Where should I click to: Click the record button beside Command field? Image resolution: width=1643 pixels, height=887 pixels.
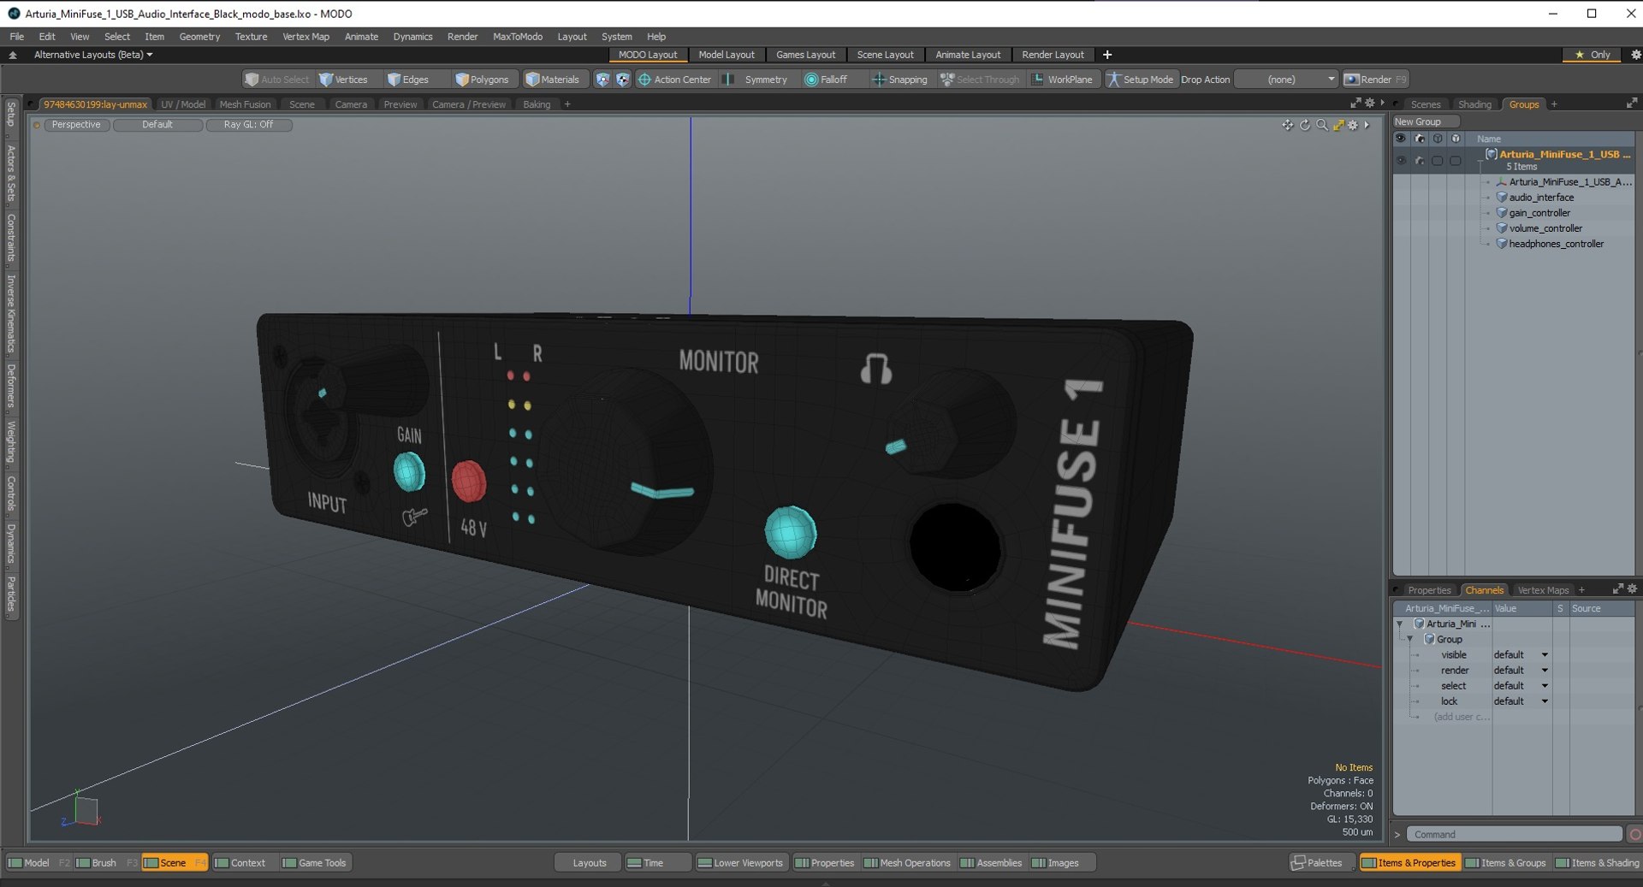(x=1634, y=834)
